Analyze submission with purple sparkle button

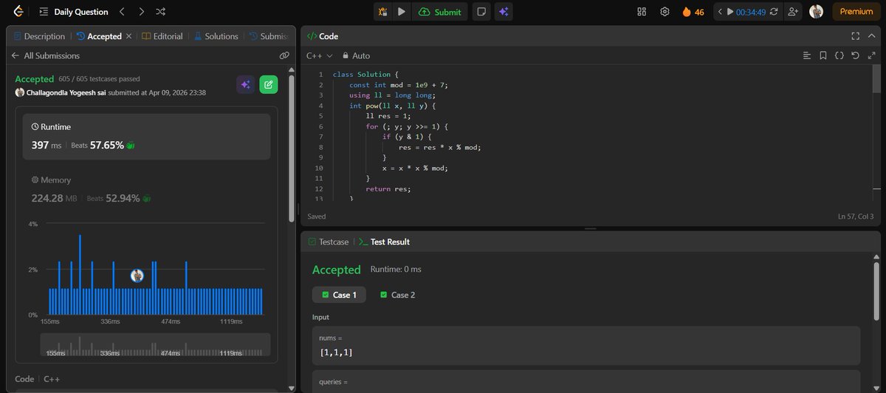coord(246,85)
